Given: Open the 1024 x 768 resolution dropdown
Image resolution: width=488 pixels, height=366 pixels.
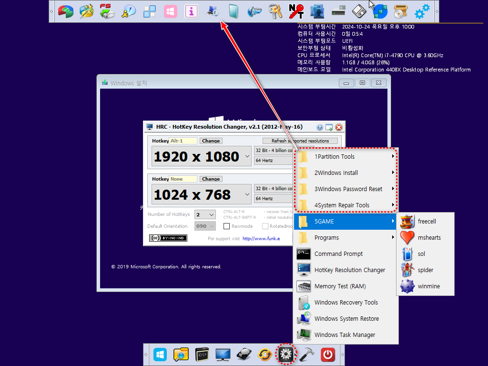Looking at the screenshot, I should (247, 194).
